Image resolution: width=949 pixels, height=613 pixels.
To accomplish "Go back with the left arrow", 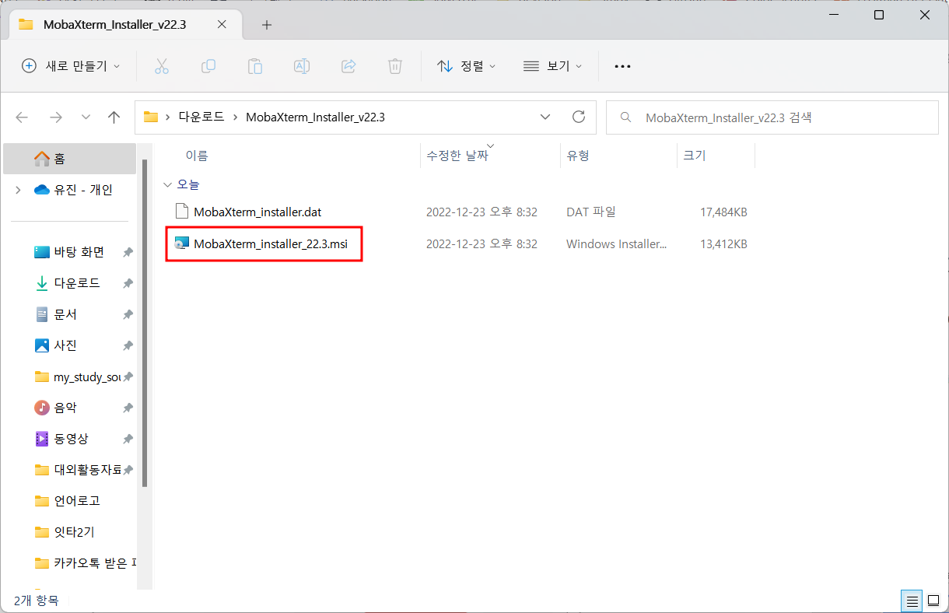I will pyautogui.click(x=22, y=117).
